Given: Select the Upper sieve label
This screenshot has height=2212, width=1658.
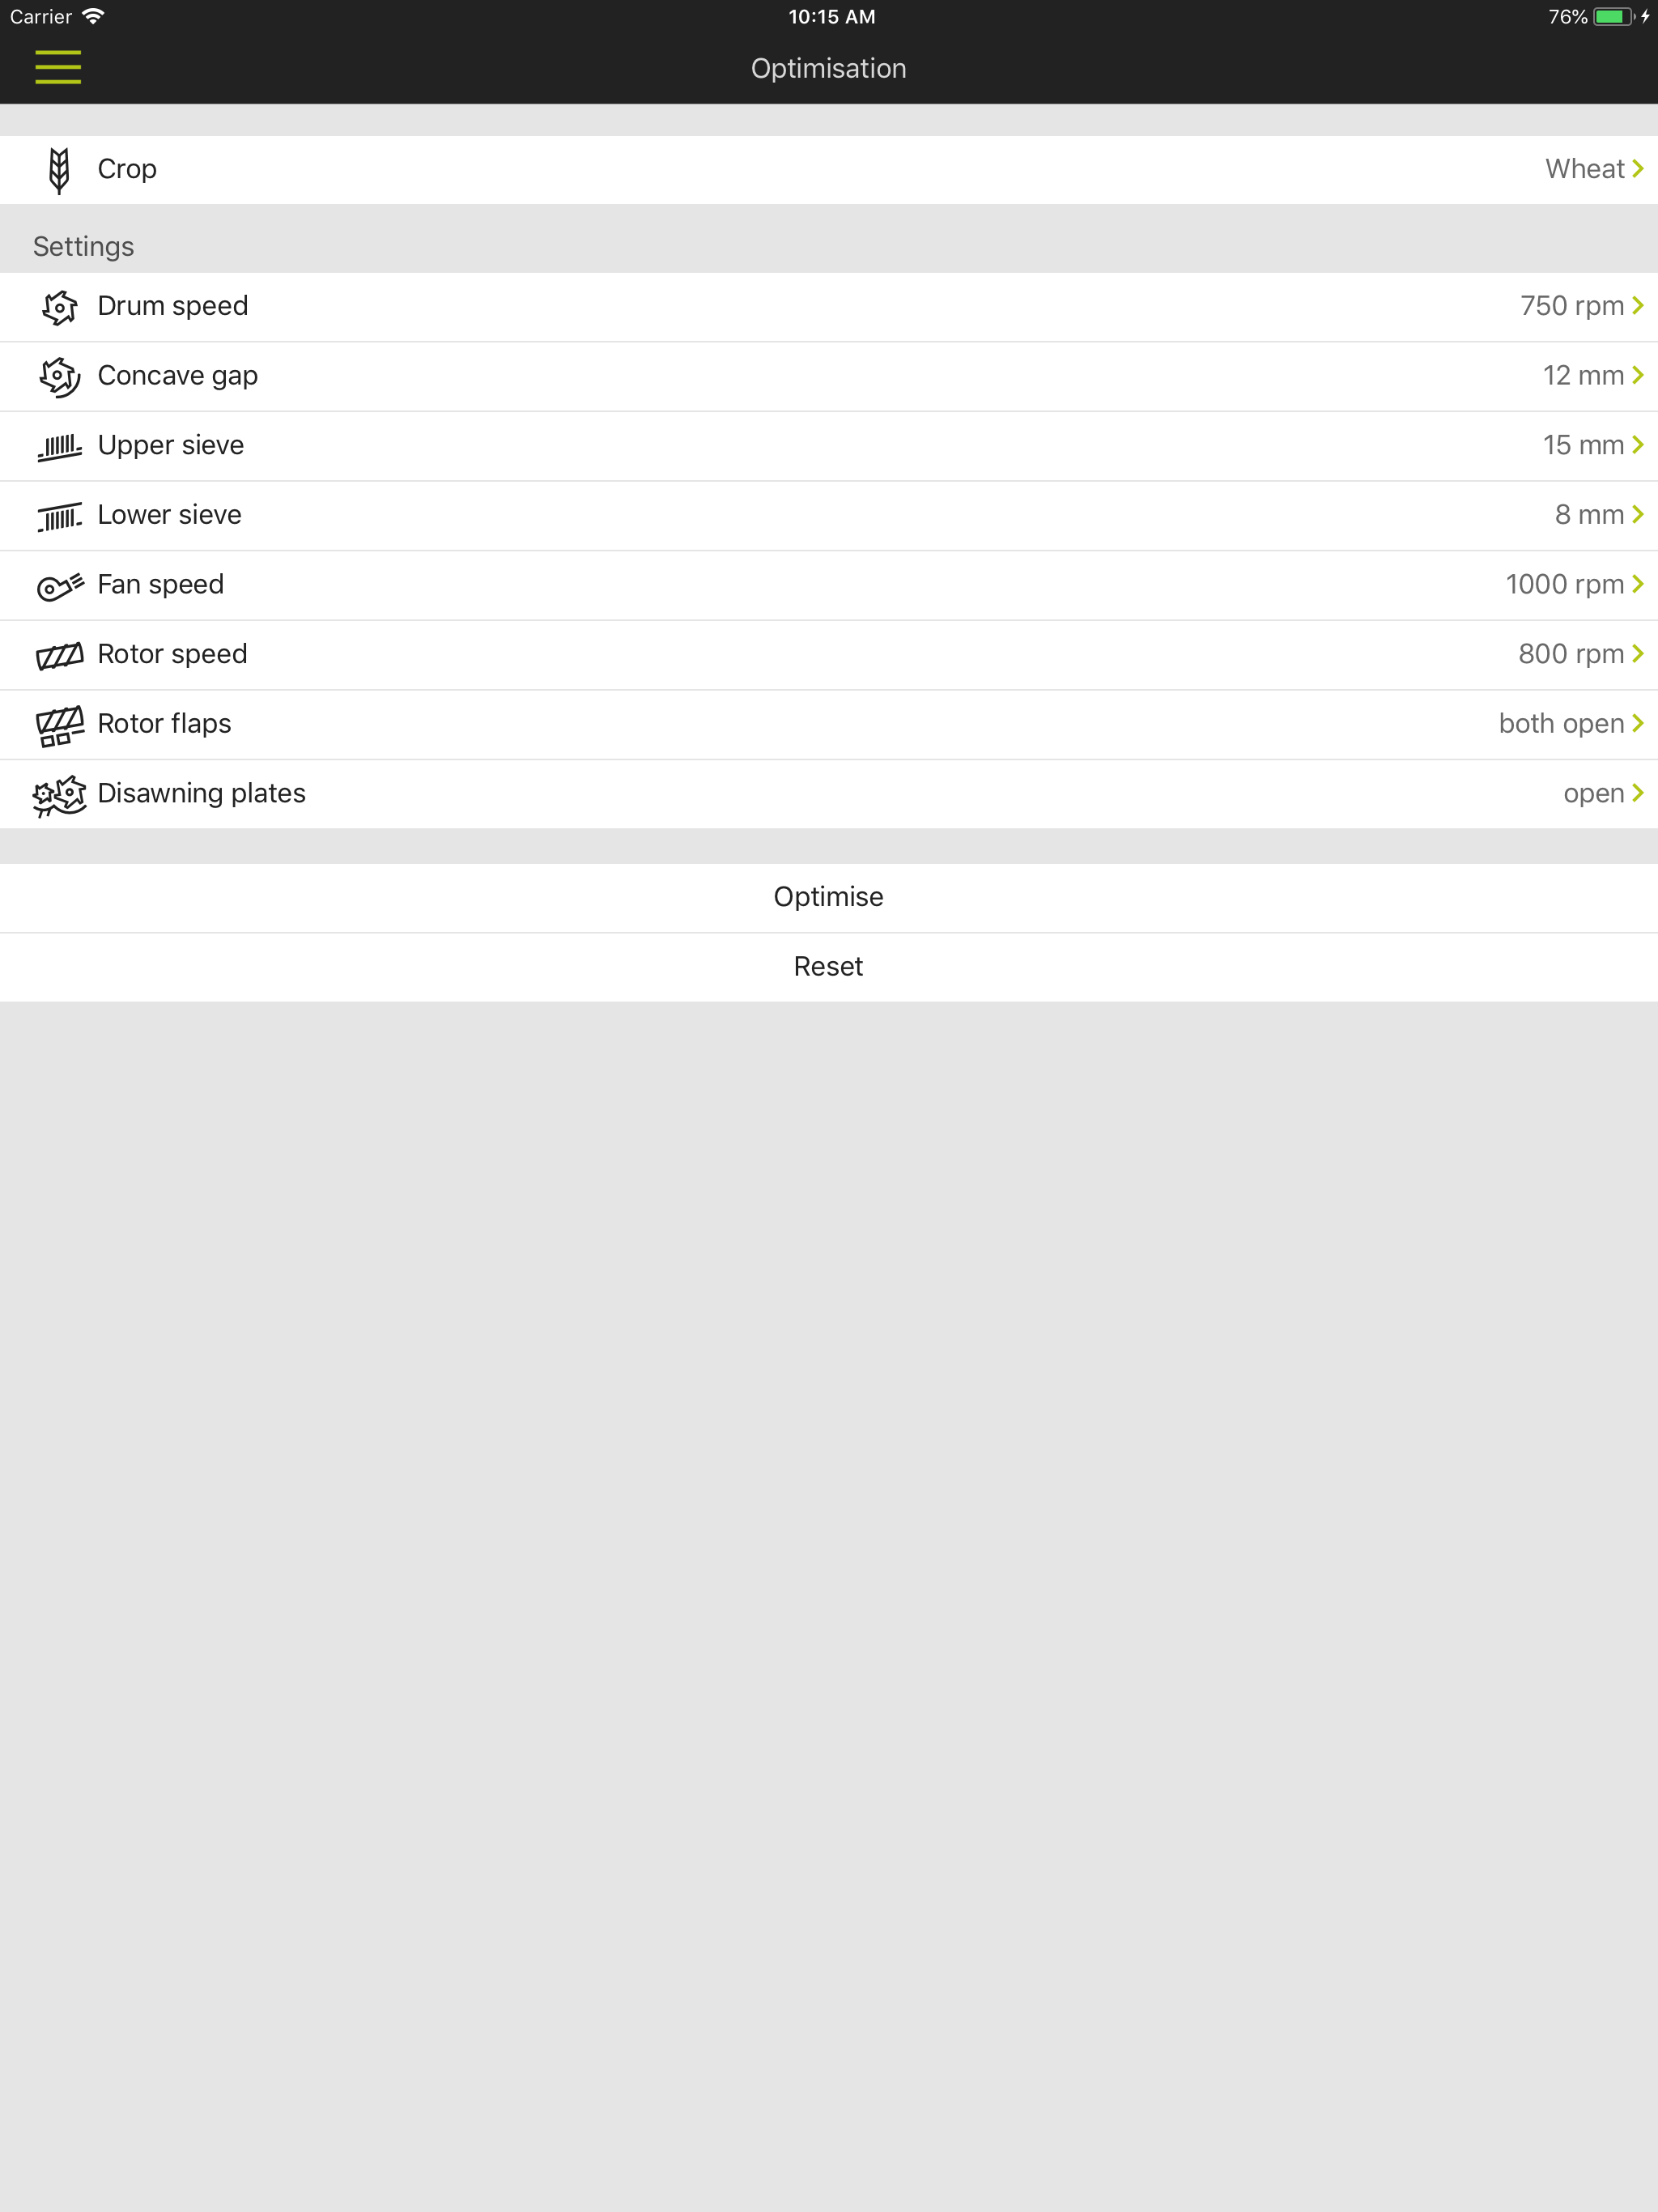Looking at the screenshot, I should point(171,446).
